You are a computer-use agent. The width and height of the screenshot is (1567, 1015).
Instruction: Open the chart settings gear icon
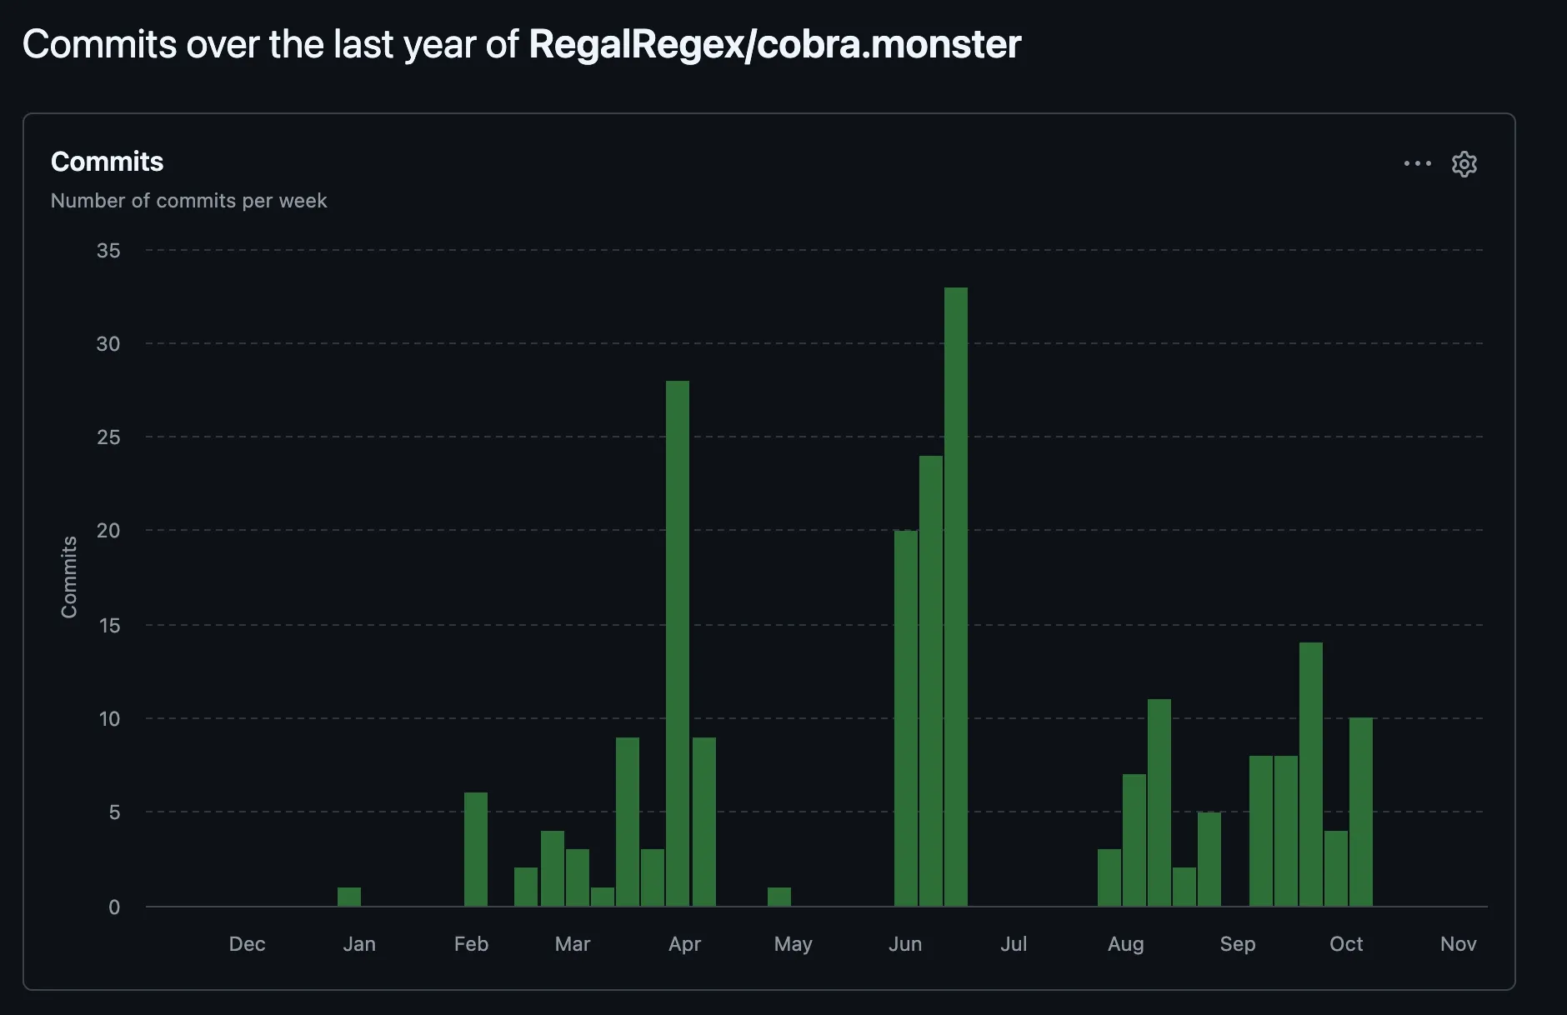pos(1464,164)
